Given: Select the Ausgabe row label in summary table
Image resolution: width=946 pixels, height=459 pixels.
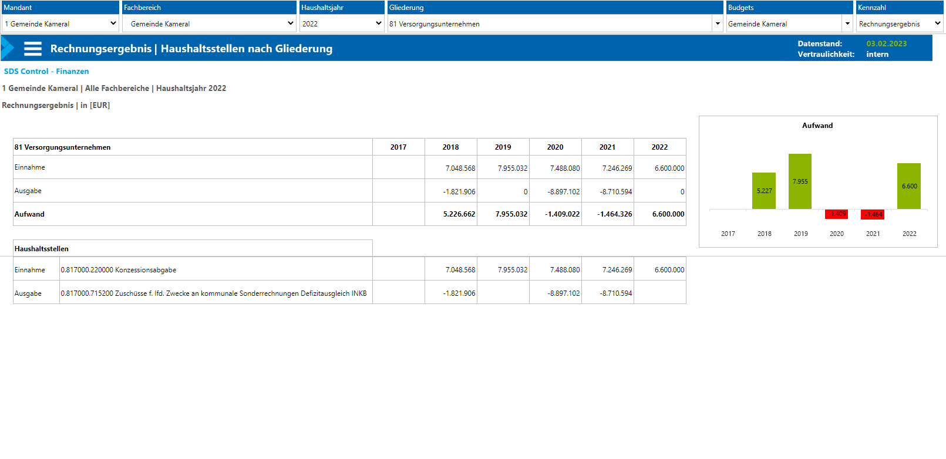Looking at the screenshot, I should click(28, 191).
